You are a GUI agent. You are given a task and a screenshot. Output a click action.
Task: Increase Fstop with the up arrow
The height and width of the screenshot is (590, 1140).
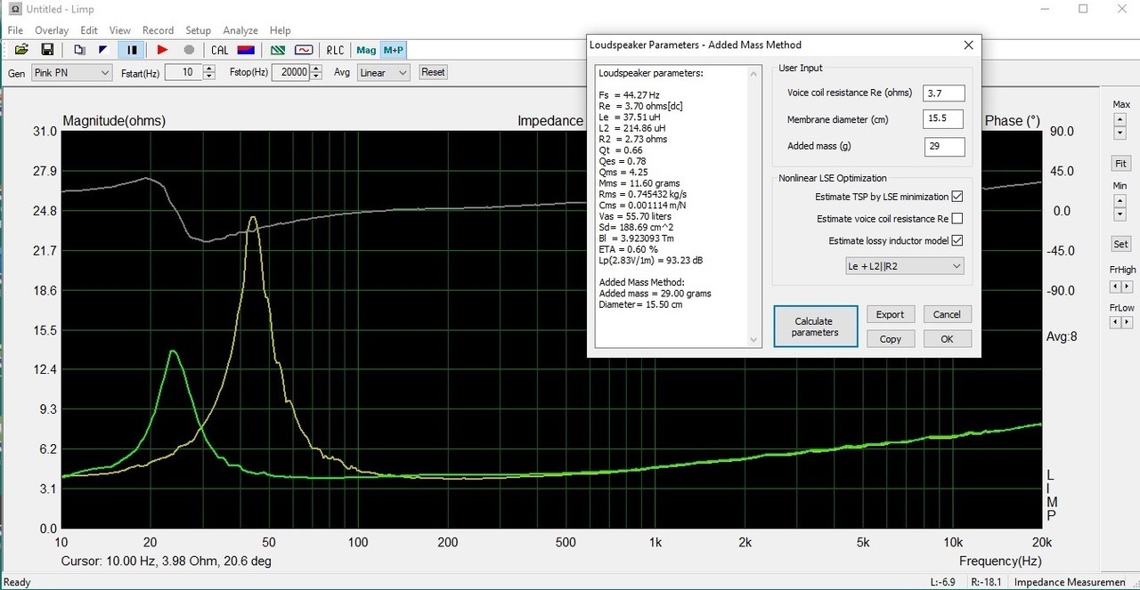(316, 69)
